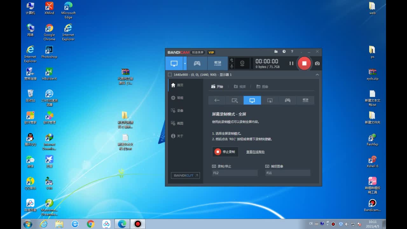Select HDMI device mode icon in mode row
Image resolution: width=407 pixels, height=229 pixels.
(305, 100)
